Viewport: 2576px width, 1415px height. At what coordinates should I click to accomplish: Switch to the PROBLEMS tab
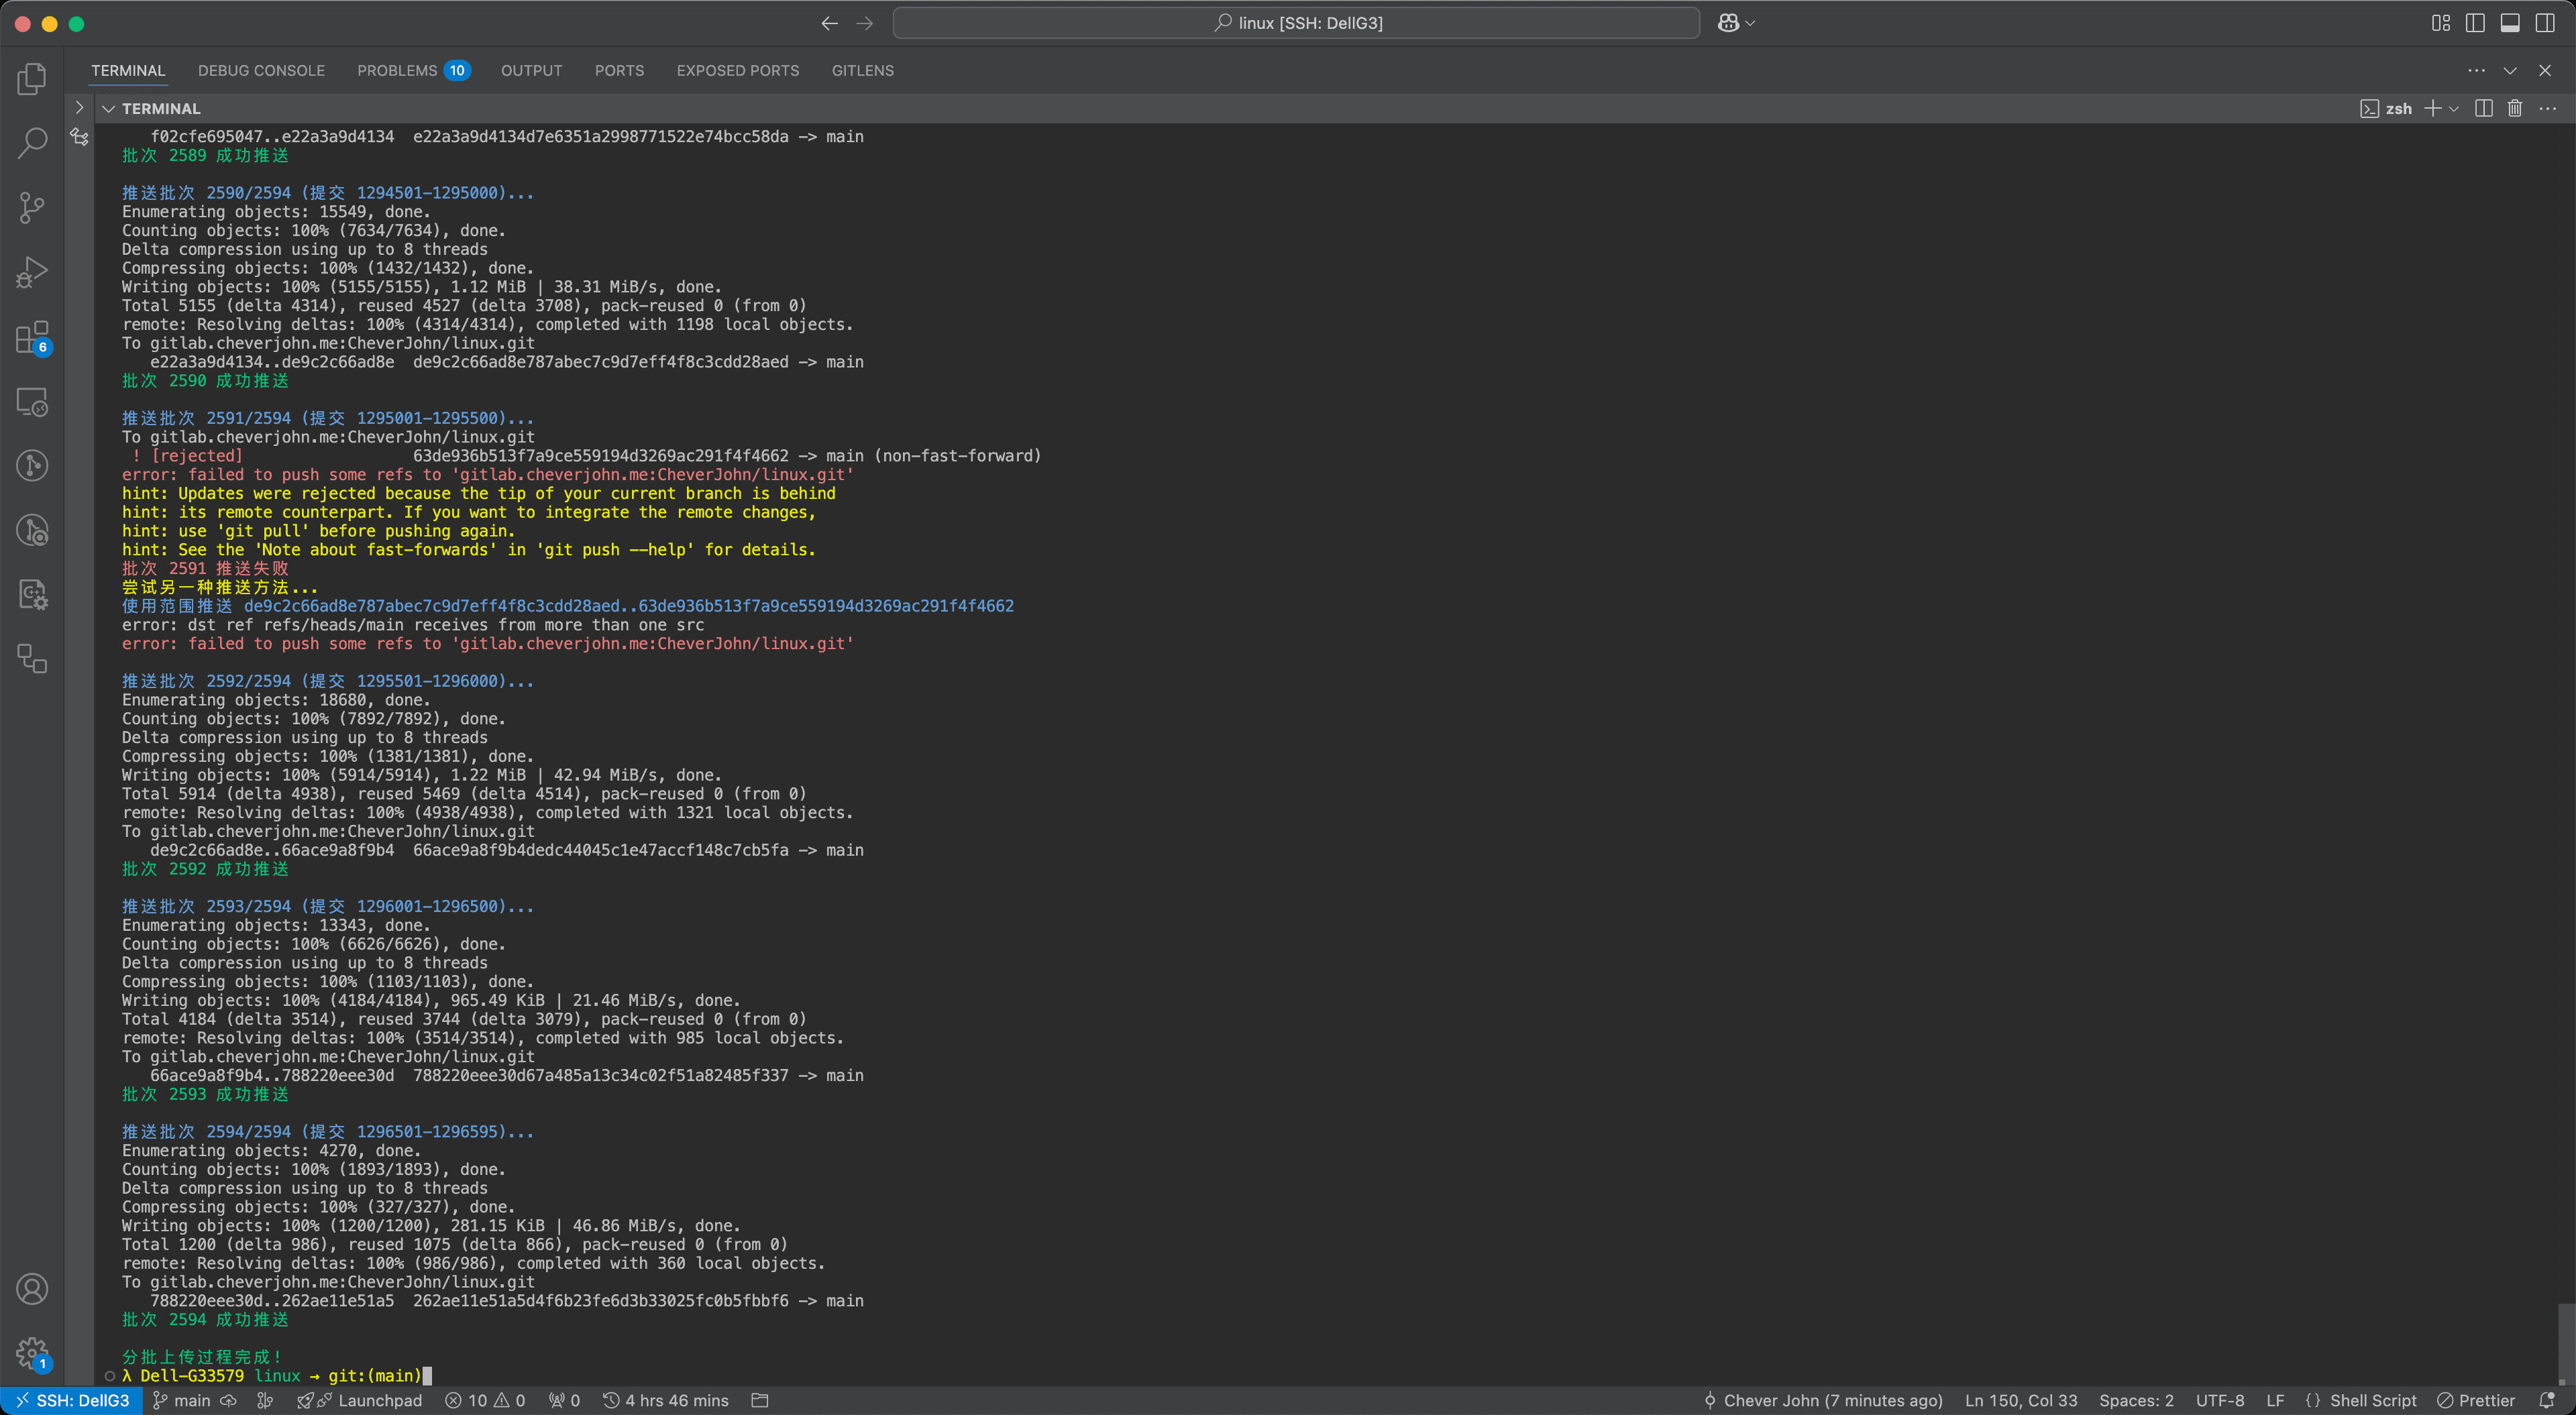(x=413, y=70)
